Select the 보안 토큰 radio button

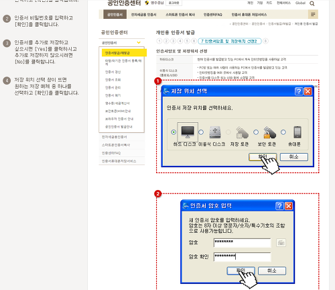click(256, 132)
